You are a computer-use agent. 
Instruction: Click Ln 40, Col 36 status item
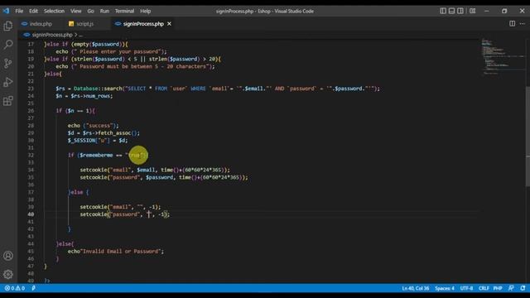pos(416,288)
